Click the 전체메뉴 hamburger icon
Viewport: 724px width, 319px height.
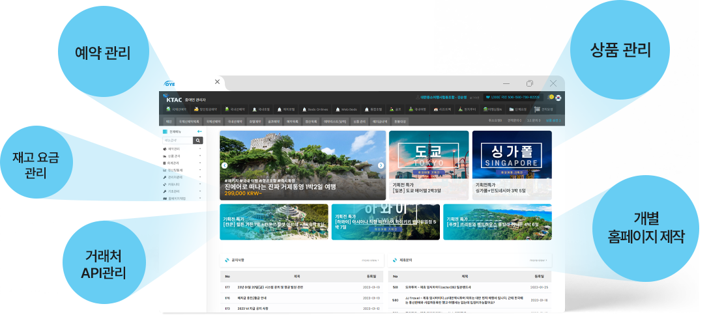coord(165,132)
